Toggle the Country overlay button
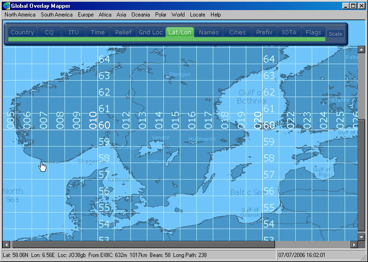This screenshot has width=368, height=262. coord(22,33)
